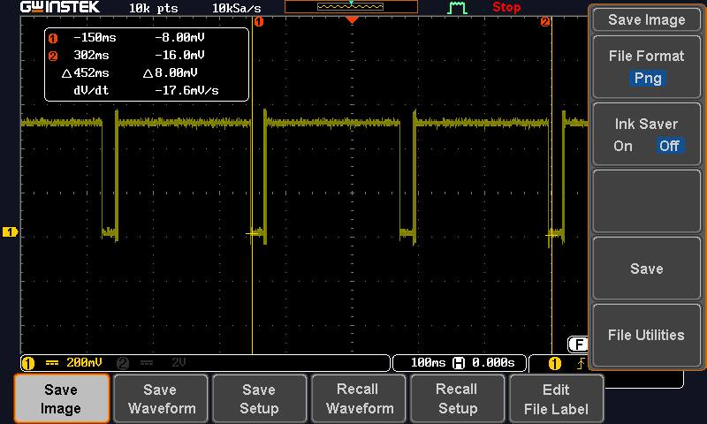Click the orange trigger position marker
This screenshot has height=424, width=707.
click(352, 19)
